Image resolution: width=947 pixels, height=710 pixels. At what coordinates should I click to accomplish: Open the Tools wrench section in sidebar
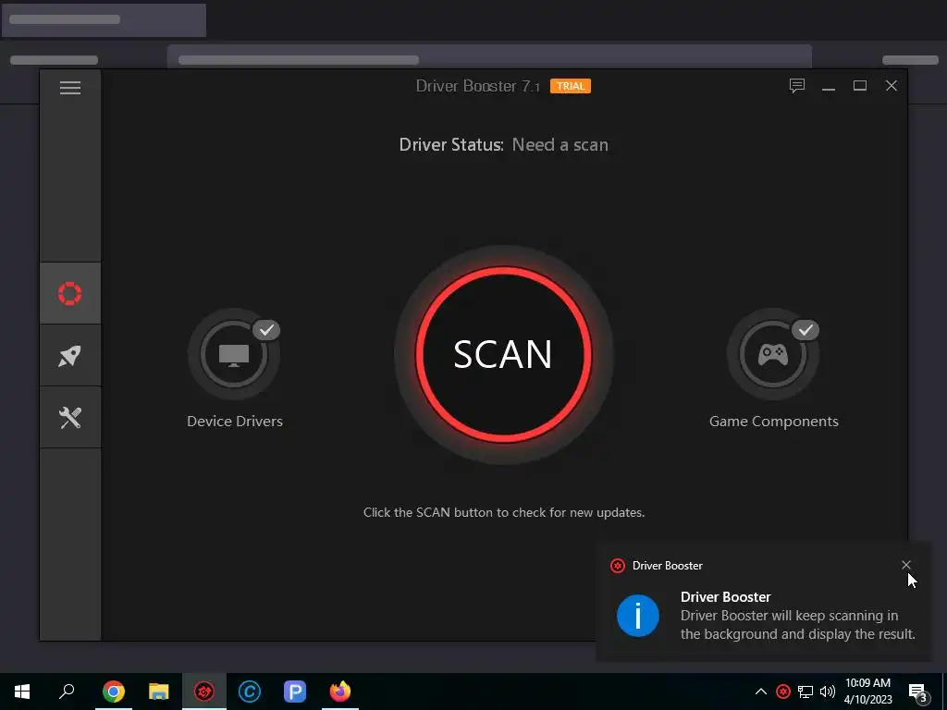click(70, 417)
